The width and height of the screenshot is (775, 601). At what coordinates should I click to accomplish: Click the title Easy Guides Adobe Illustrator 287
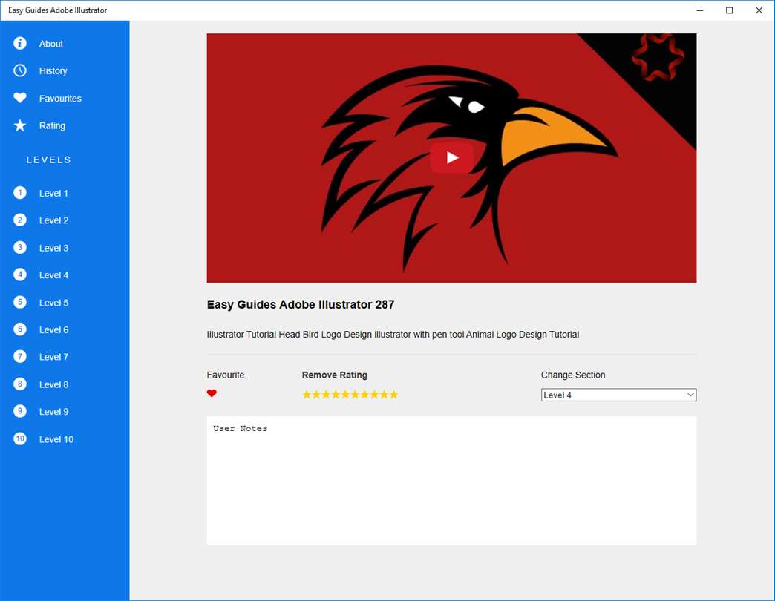point(301,305)
